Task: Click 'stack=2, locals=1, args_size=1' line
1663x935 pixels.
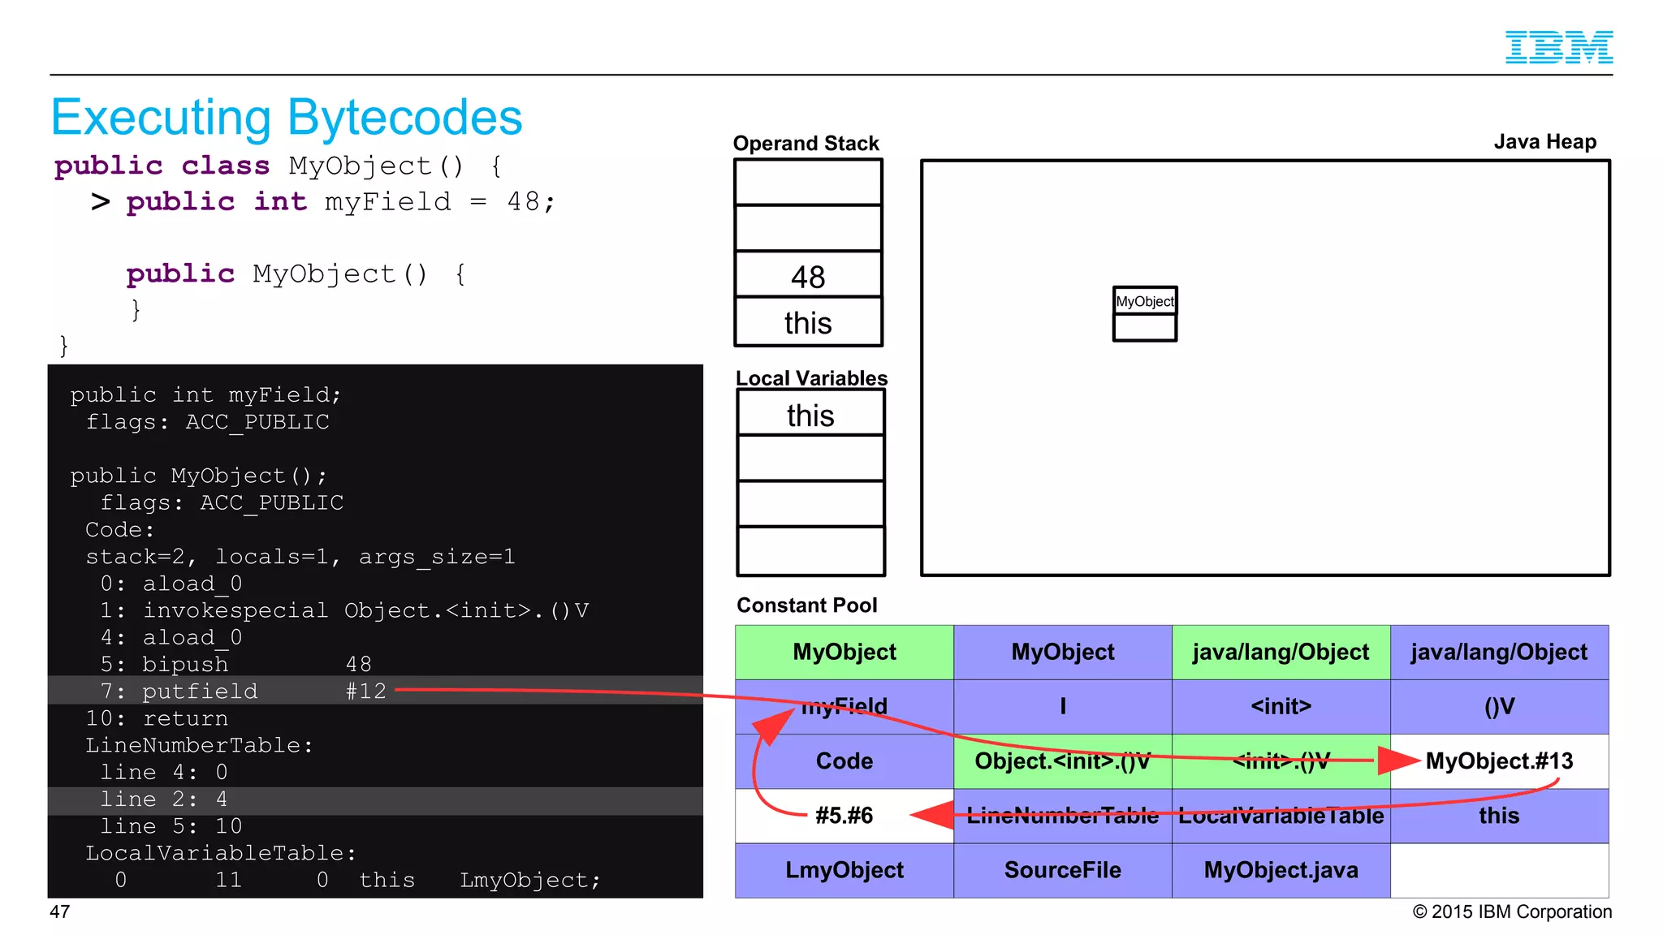Action: (x=300, y=557)
